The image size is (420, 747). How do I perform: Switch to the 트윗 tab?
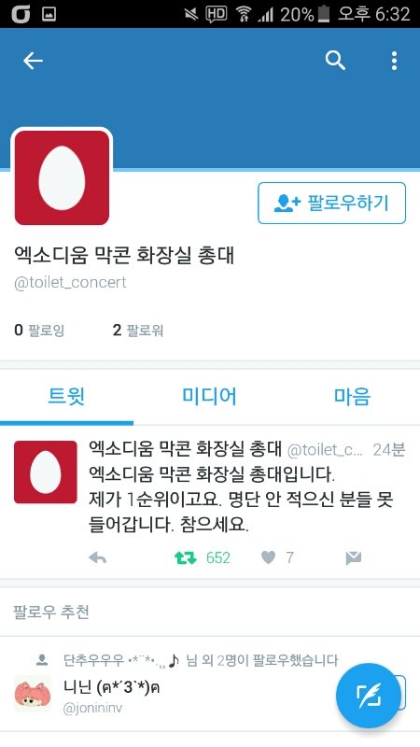click(x=66, y=396)
